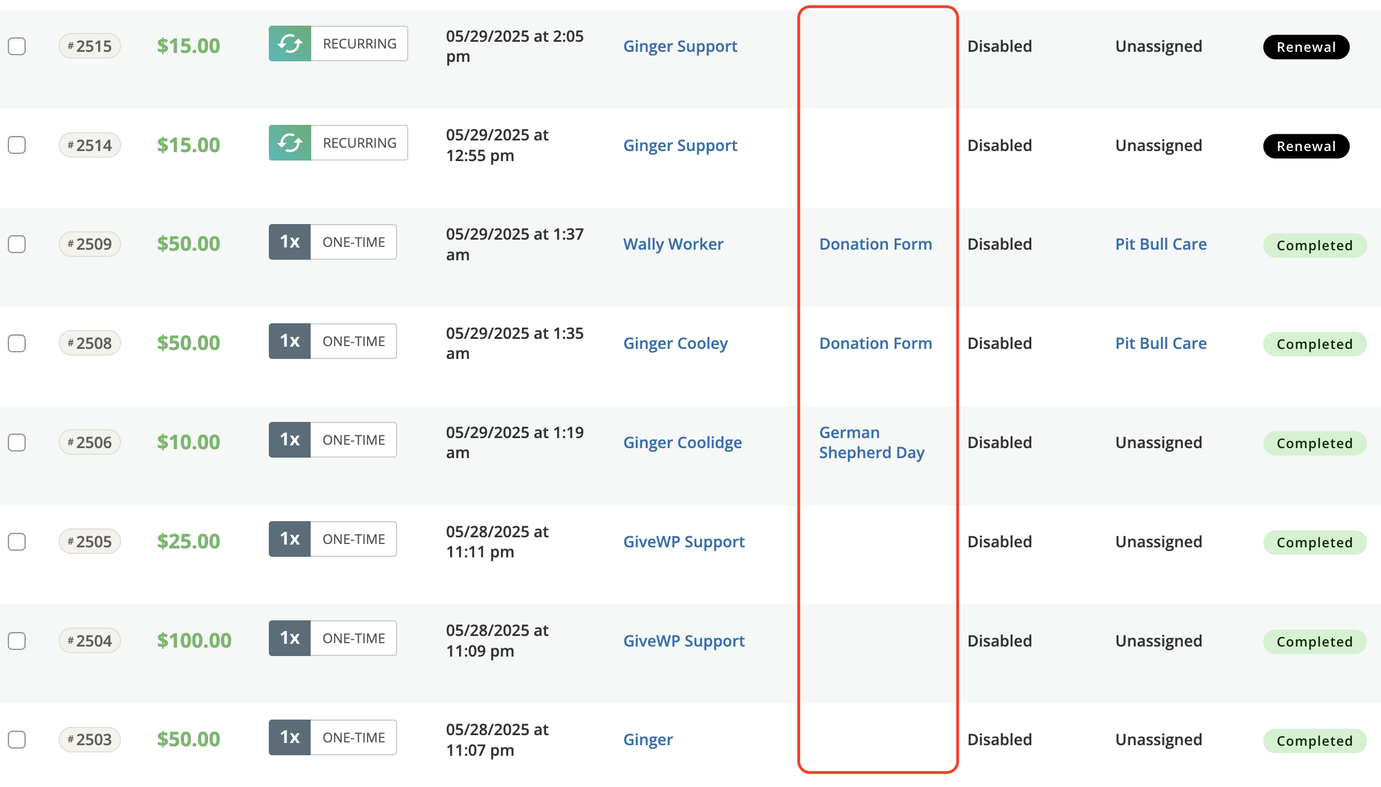
Task: Click the Completed status badge on #2506
Action: (1315, 443)
